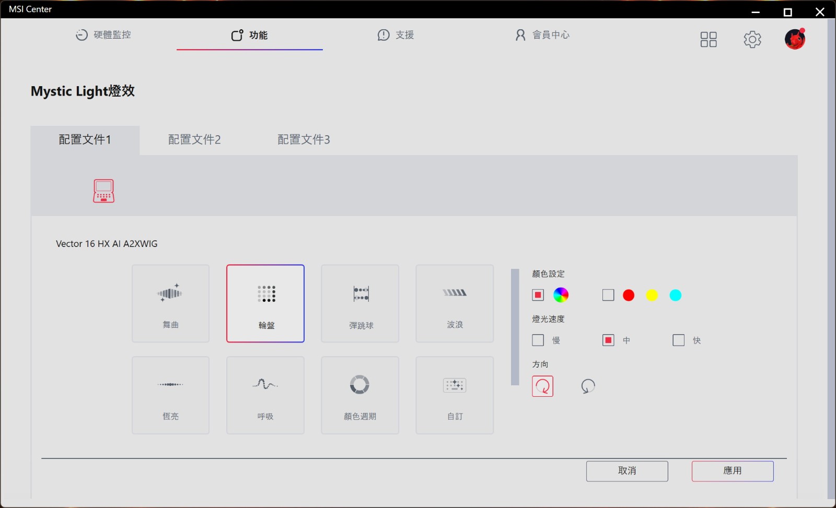Choose the 彈跳球 lighting effect
The width and height of the screenshot is (836, 508).
(x=360, y=303)
